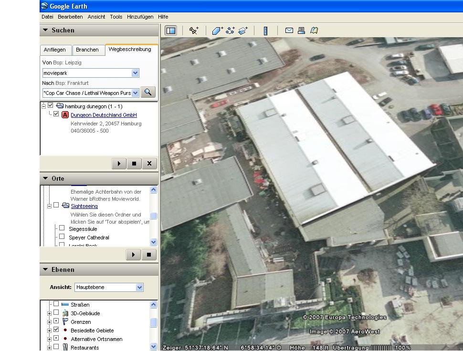Toggle the sidebar visibility button
This screenshot has height=351, width=463.
(x=171, y=31)
